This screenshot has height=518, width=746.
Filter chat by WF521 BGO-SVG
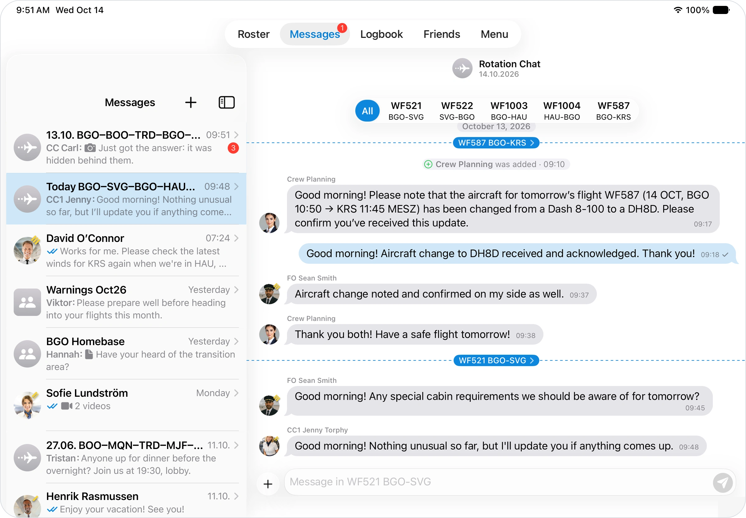pyautogui.click(x=406, y=111)
